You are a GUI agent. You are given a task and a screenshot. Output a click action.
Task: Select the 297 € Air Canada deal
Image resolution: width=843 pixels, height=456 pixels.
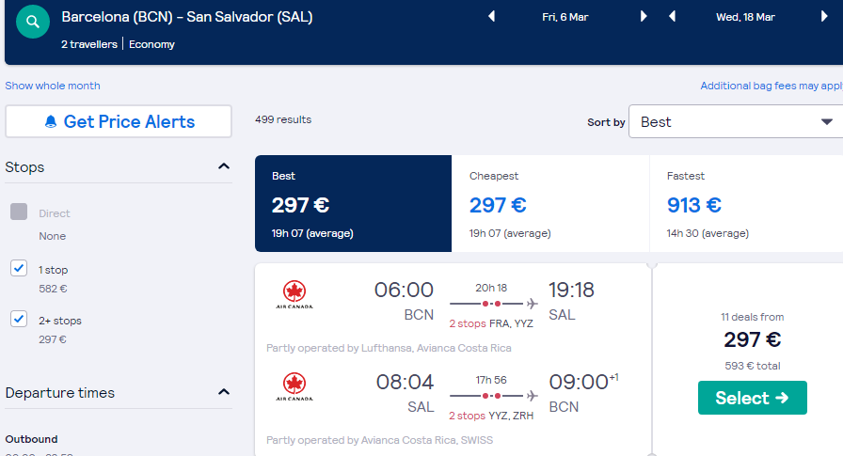point(752,398)
